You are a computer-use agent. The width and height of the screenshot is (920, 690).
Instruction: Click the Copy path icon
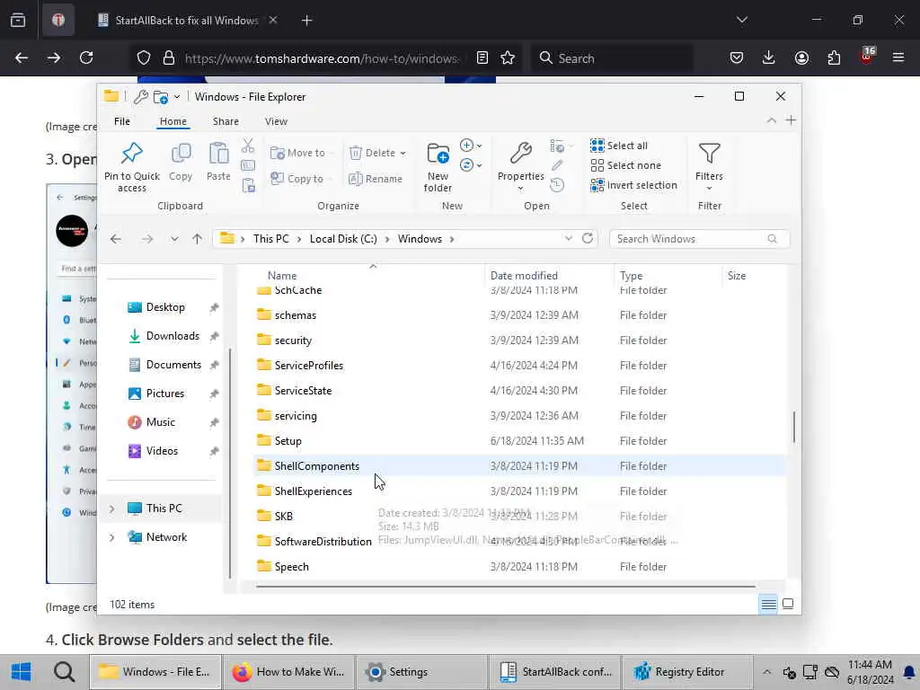pyautogui.click(x=248, y=166)
